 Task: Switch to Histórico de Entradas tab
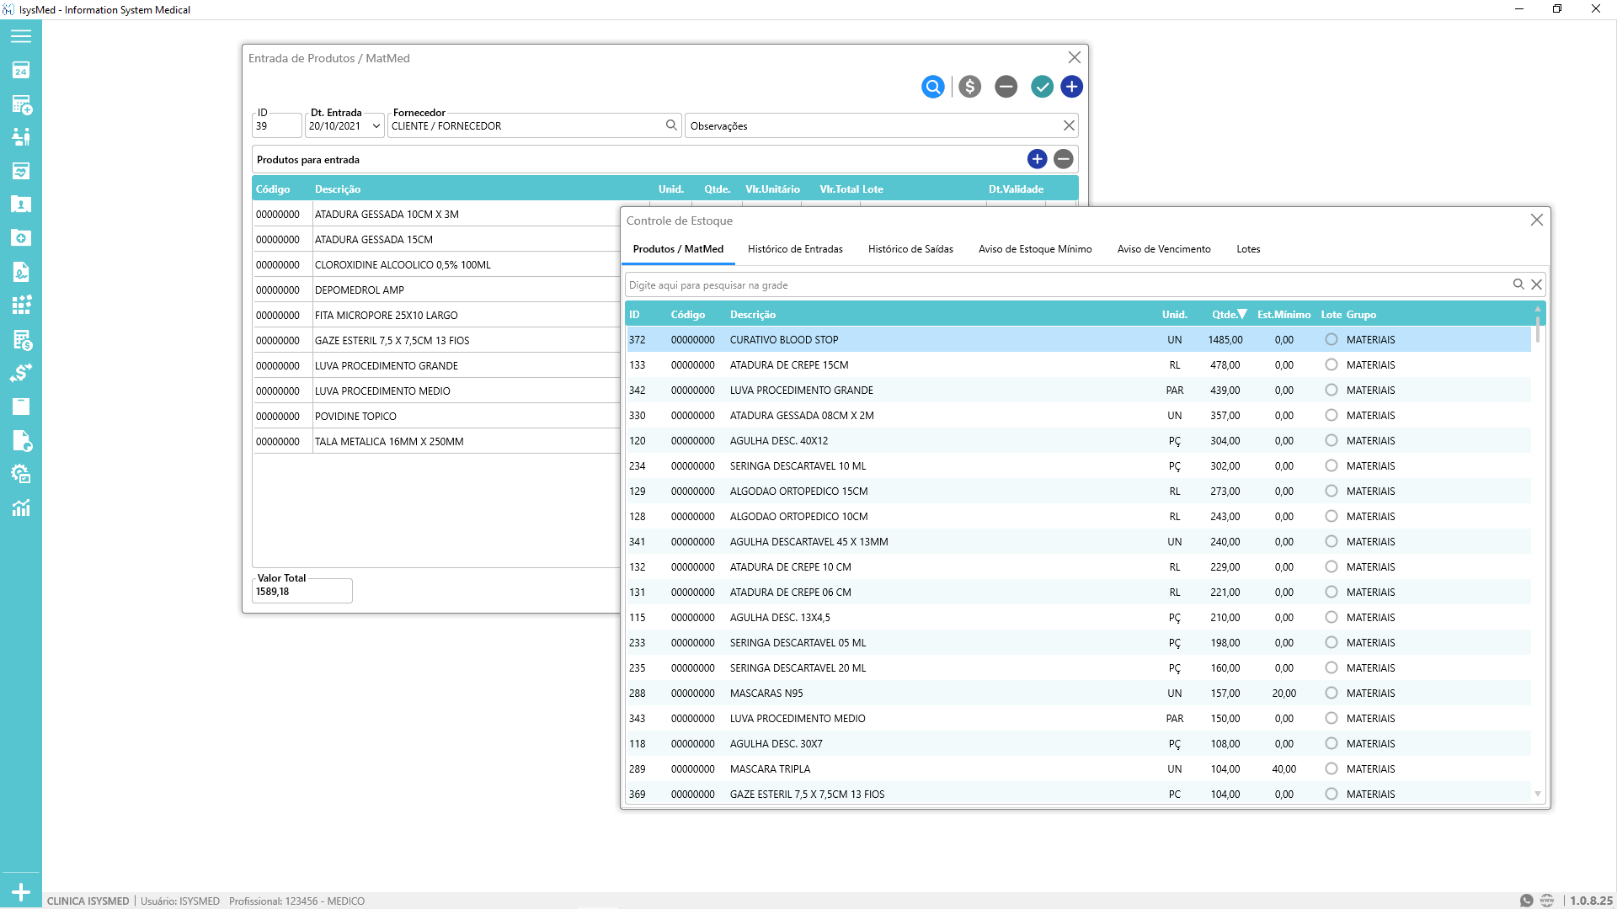point(794,249)
